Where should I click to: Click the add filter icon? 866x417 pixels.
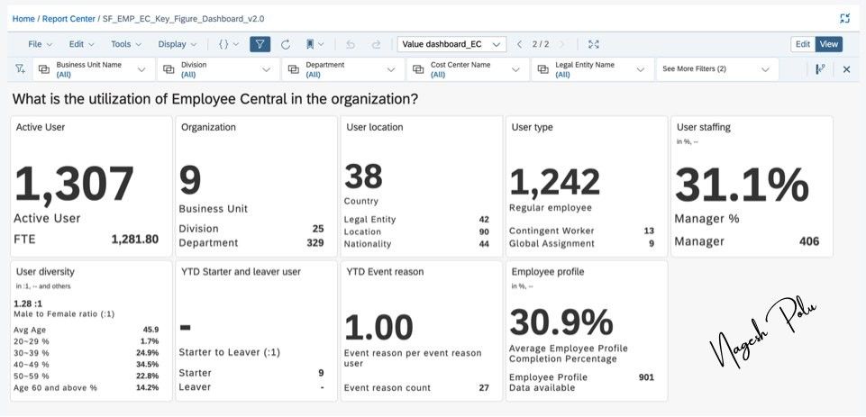click(x=21, y=69)
